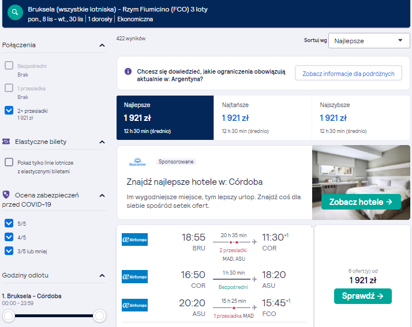The height and width of the screenshot is (327, 412).
Task: Click the Skyscanner logo in the sponsored card
Action: tap(137, 162)
